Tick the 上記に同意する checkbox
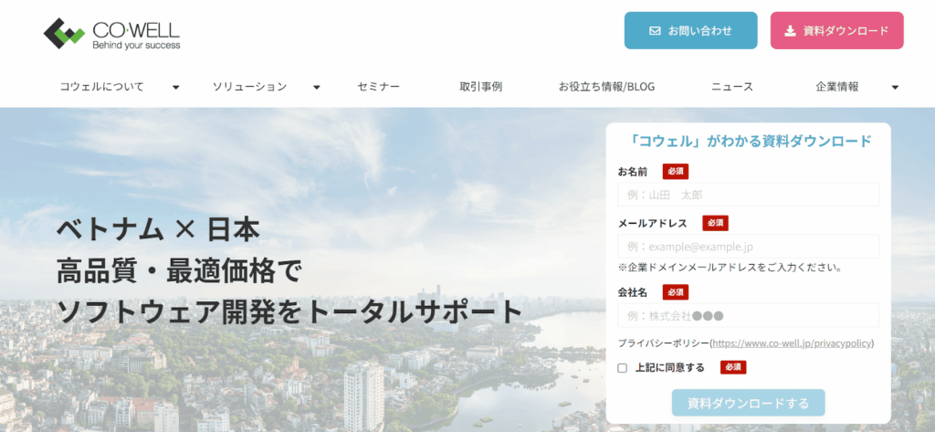This screenshot has width=935, height=432. click(x=623, y=368)
